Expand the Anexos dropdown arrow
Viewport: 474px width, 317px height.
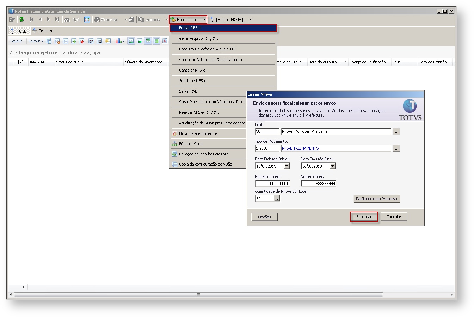pyautogui.click(x=167, y=20)
